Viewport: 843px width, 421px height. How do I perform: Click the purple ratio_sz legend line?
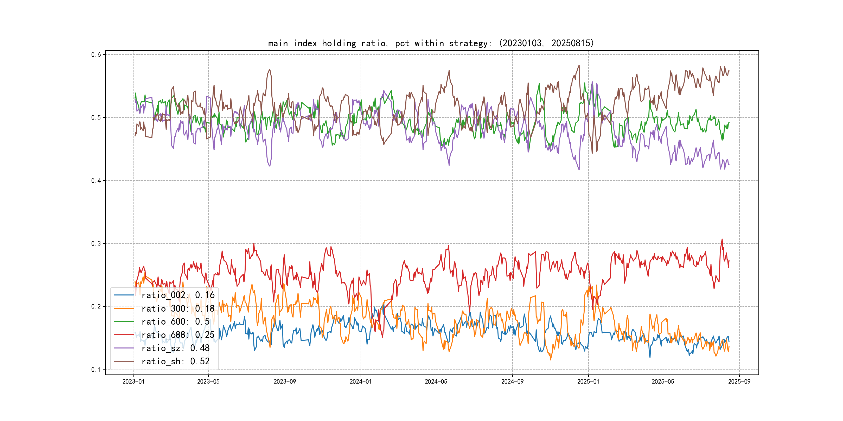124,348
